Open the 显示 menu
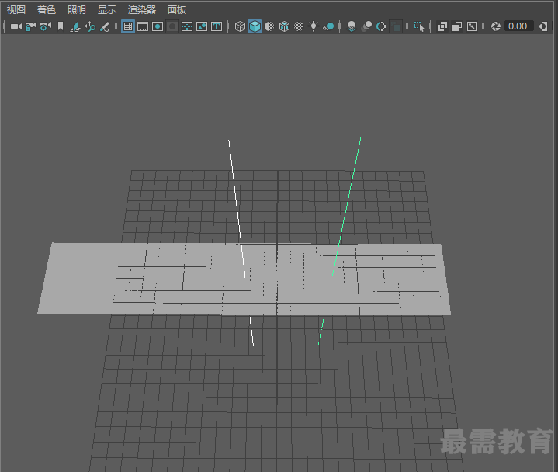This screenshot has height=472, width=558. (x=107, y=9)
